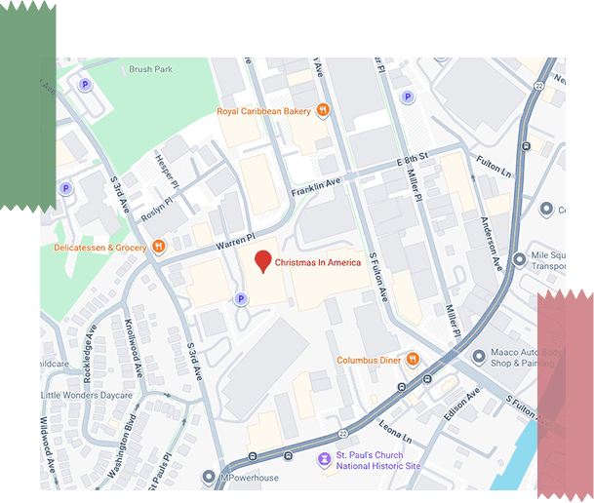
Task: Select the parking icon beside Brush Park
Action: (x=84, y=85)
